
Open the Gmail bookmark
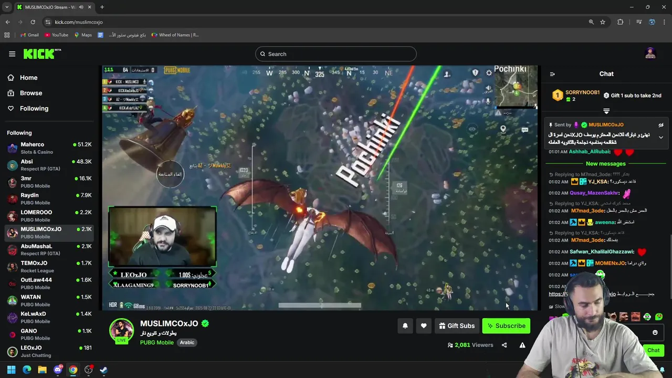[x=29, y=35]
